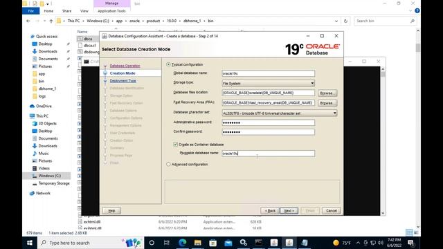Select Windows (C:) drive
The width and height of the screenshot is (443, 249).
pyautogui.click(x=49, y=176)
